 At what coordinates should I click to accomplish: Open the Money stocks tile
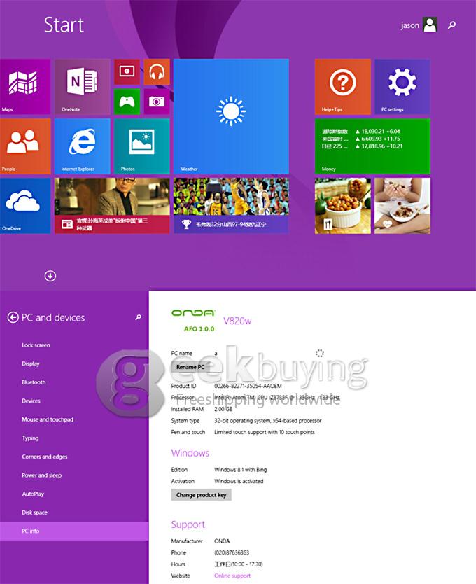tap(372, 146)
